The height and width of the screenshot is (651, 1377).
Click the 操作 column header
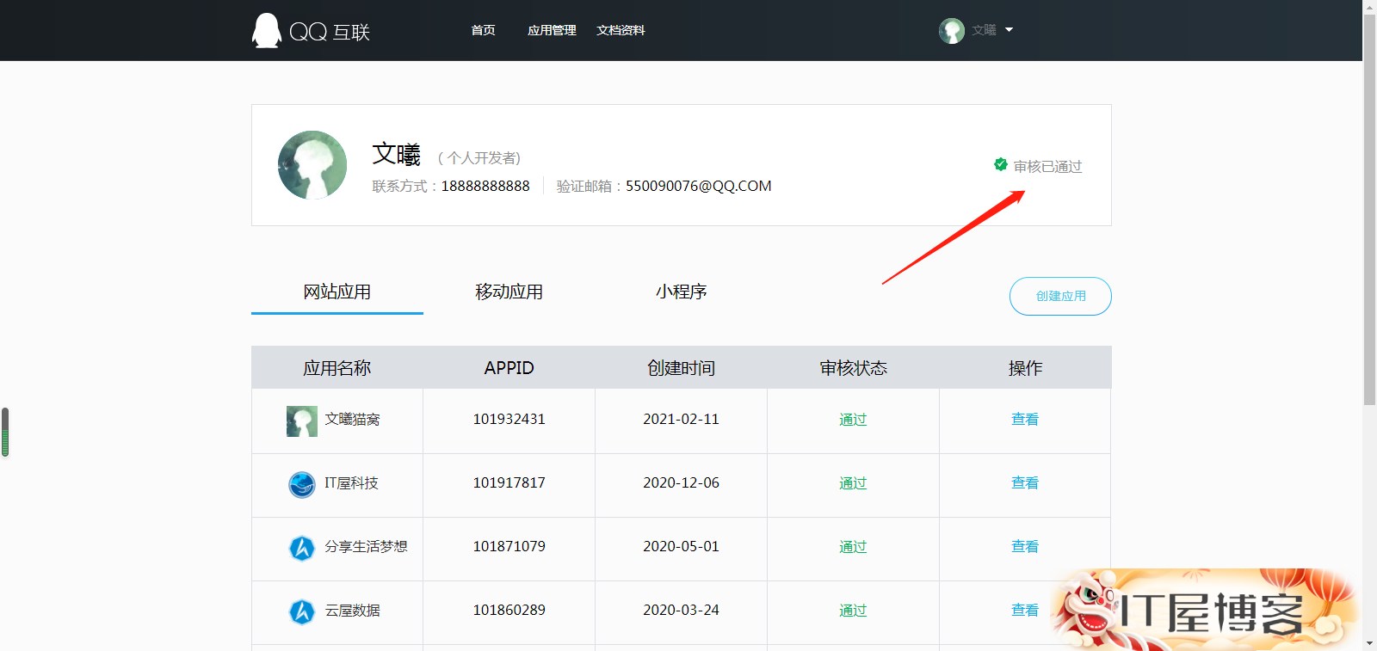[x=1026, y=368]
